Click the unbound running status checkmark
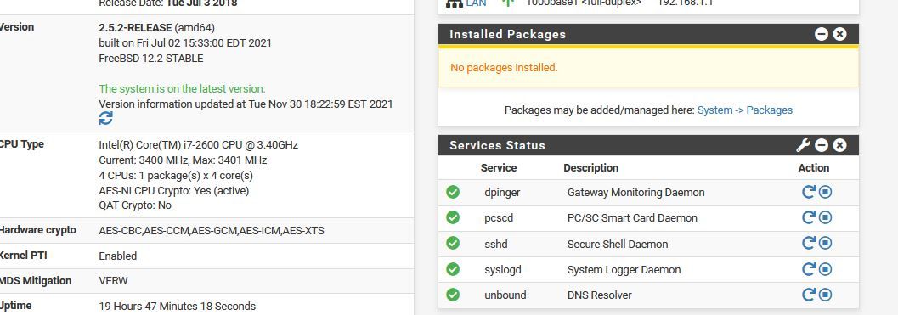This screenshot has height=315, width=898. 453,295
